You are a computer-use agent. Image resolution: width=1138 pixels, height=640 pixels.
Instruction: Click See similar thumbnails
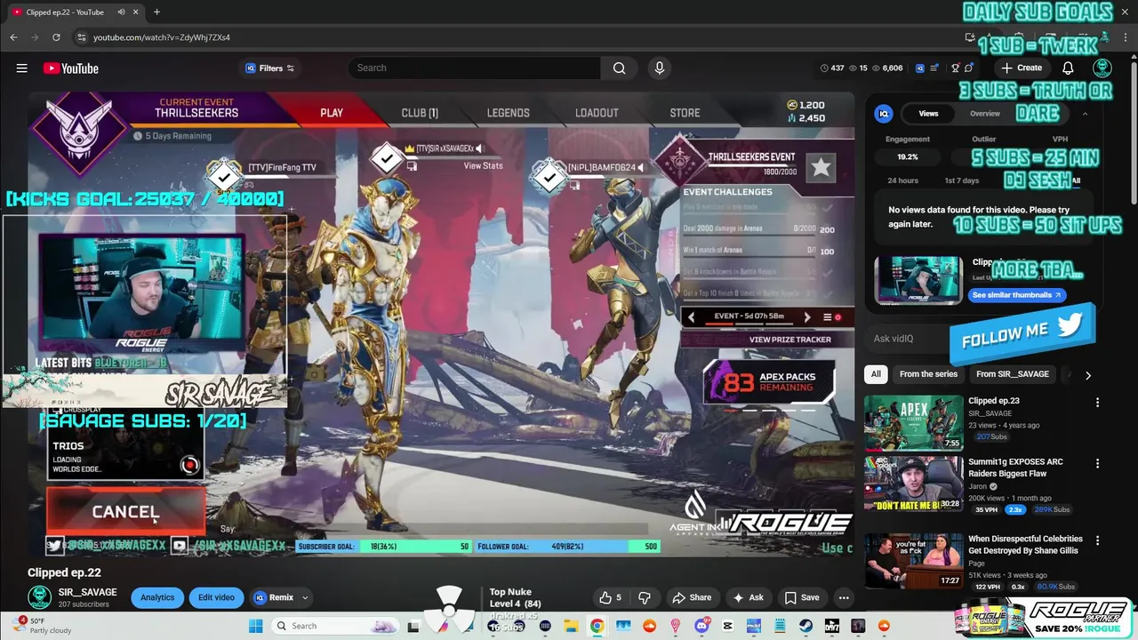pyautogui.click(x=1016, y=295)
